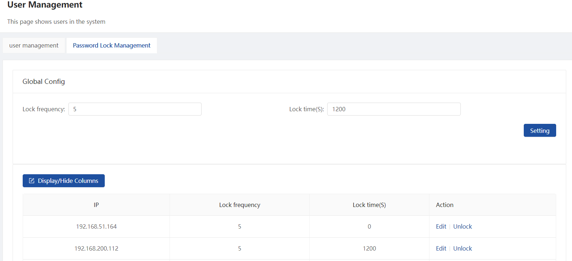The height and width of the screenshot is (261, 572).
Task: Click the 1200 lock time table cell
Action: [369, 248]
